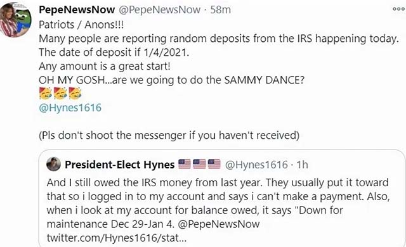
Task: Open the tweet's three-dot more options menu
Action: pyautogui.click(x=398, y=9)
